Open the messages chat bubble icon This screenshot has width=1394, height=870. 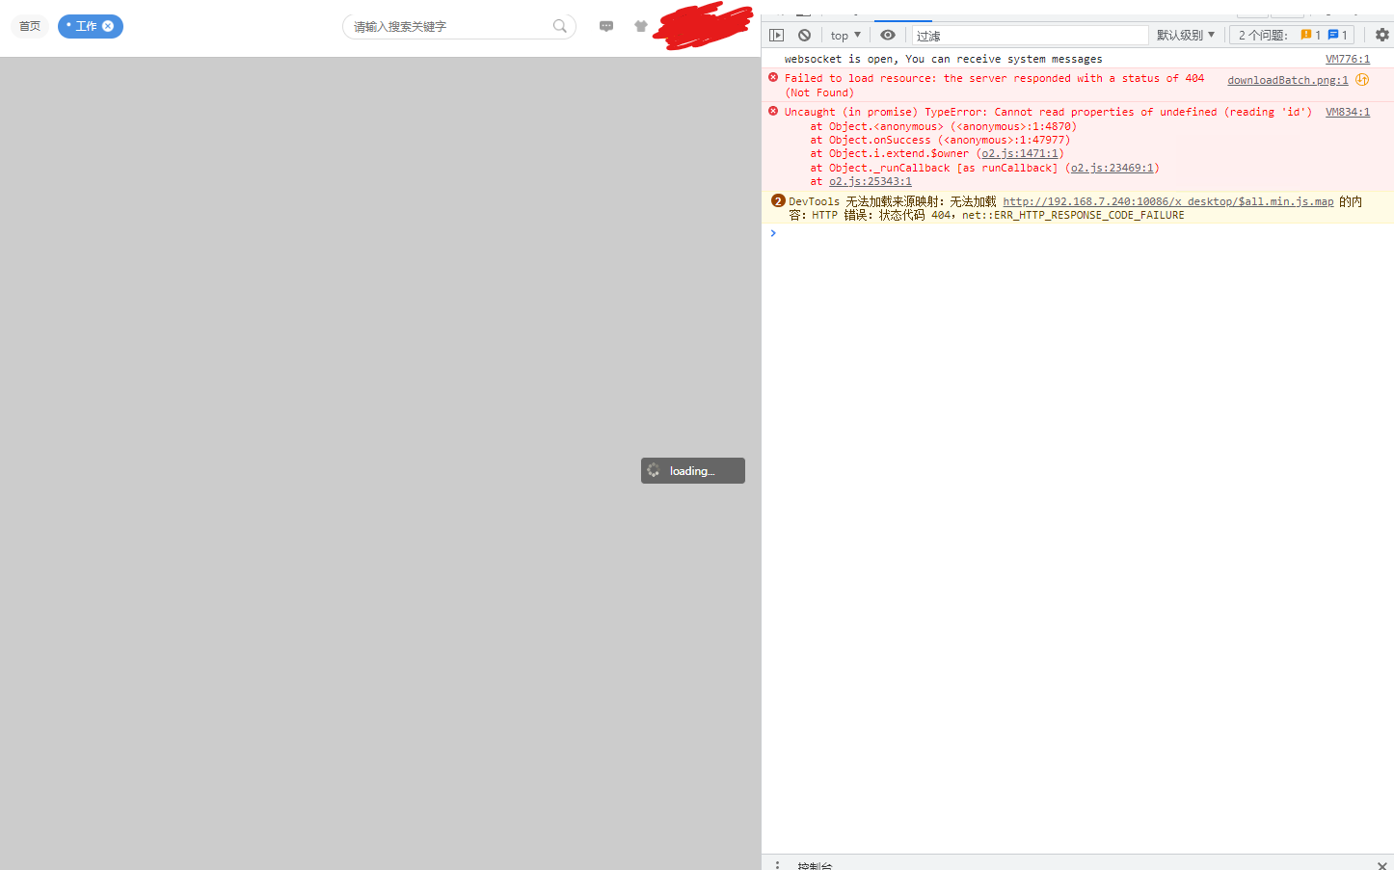point(606,26)
